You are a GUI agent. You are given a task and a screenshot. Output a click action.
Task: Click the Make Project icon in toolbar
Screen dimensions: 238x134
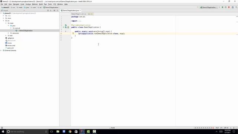[197, 7]
